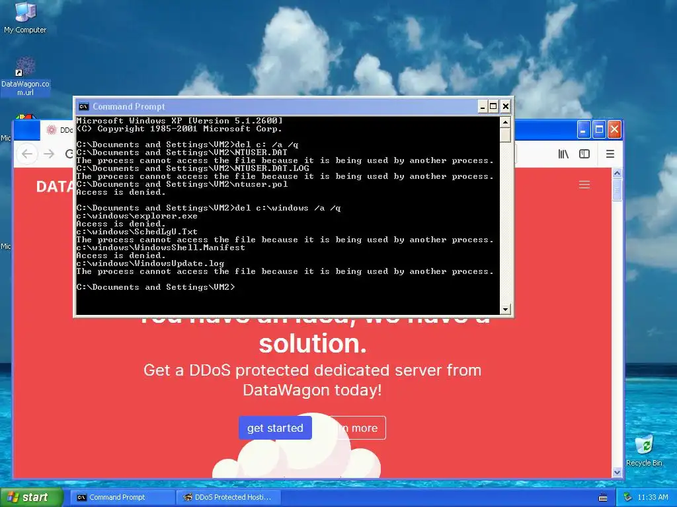Close the Command Prompt window
The image size is (677, 507).
[506, 106]
